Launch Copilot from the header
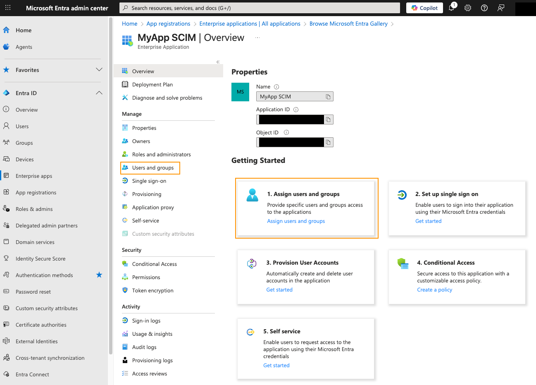The height and width of the screenshot is (385, 536). [424, 8]
